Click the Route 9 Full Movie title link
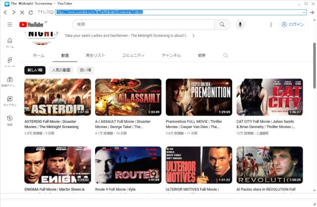The image size is (317, 207). tap(115, 190)
